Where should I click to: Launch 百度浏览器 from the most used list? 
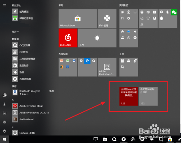click(21, 79)
